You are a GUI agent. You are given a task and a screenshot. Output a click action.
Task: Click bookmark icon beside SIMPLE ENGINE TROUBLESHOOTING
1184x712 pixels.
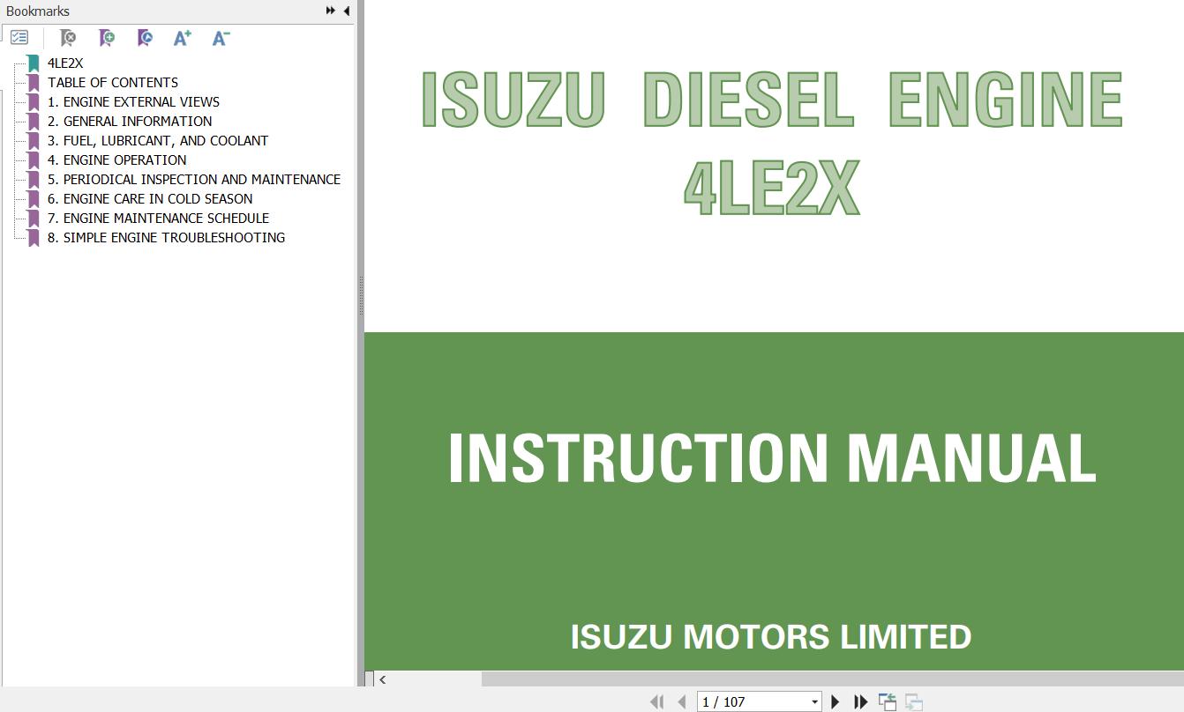tap(34, 238)
